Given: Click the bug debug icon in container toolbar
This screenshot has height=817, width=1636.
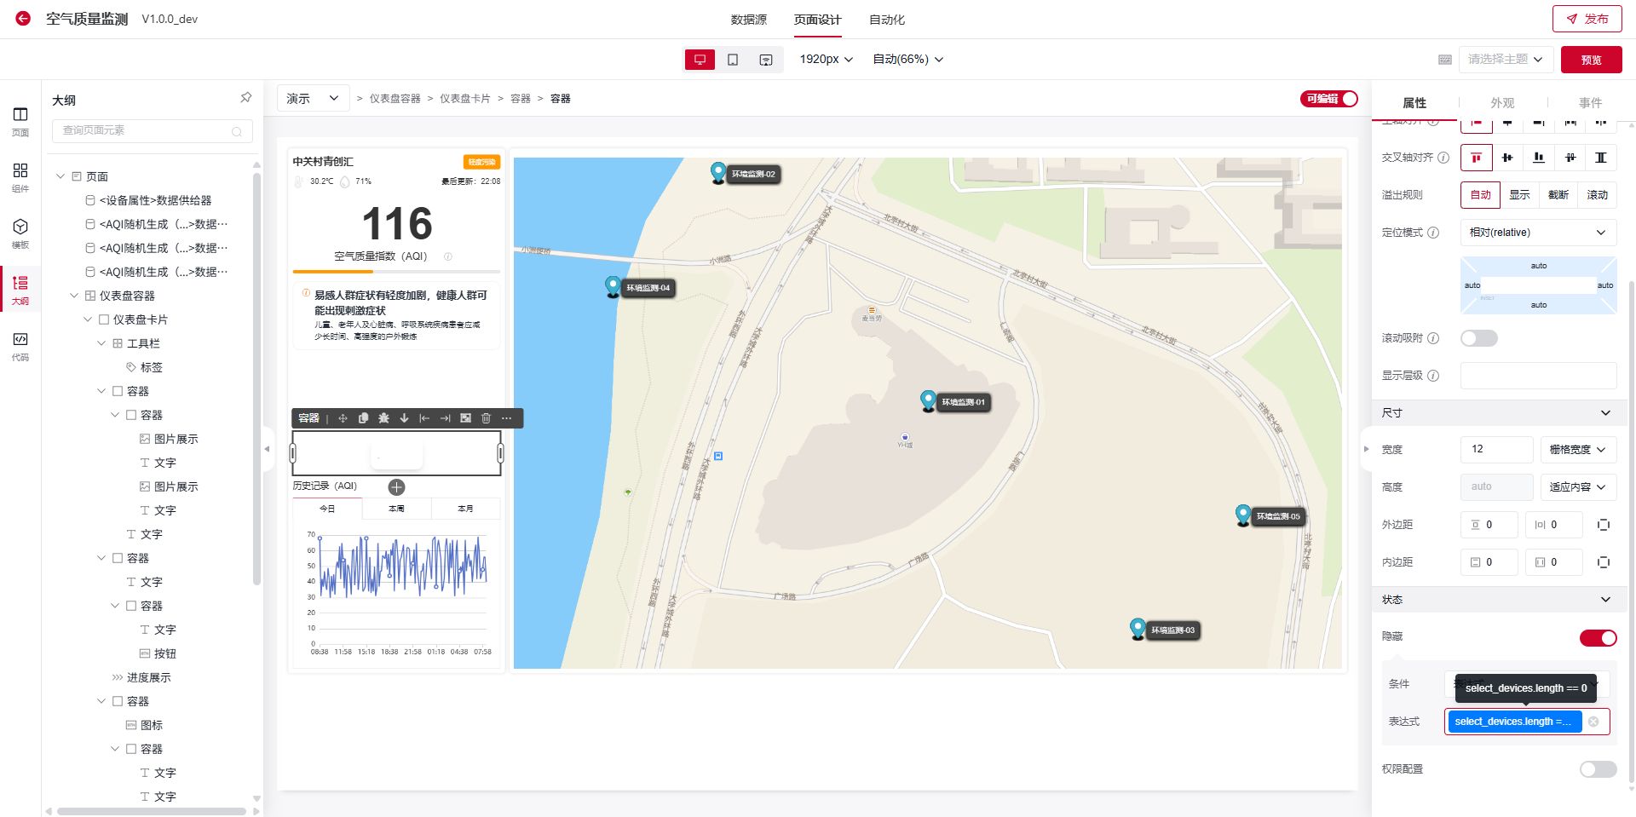Looking at the screenshot, I should [383, 418].
